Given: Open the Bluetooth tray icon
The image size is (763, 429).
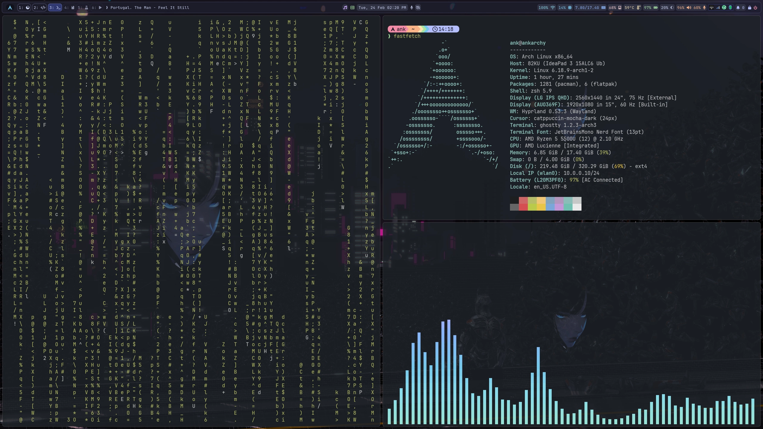Looking at the screenshot, I should 730,8.
